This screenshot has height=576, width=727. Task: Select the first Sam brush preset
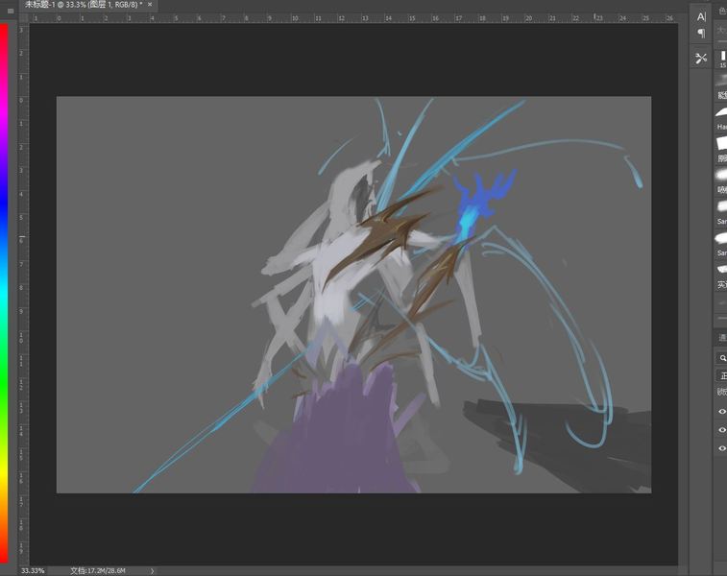721,206
